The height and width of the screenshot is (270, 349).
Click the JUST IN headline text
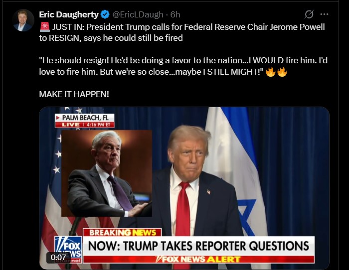[182, 32]
